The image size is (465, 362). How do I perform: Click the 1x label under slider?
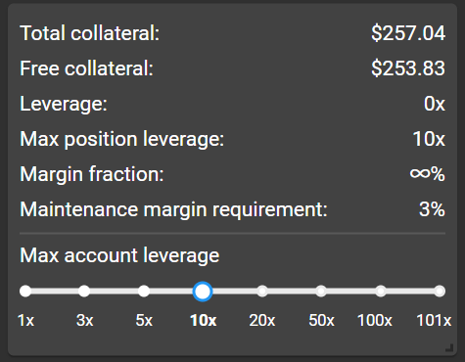click(25, 320)
